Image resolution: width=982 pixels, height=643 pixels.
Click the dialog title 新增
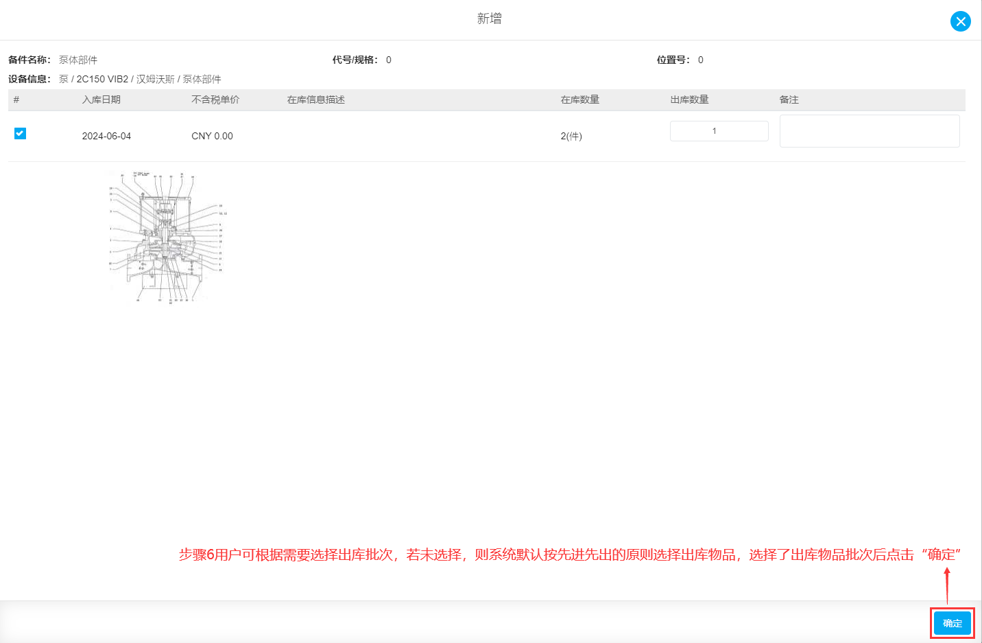[x=490, y=19]
